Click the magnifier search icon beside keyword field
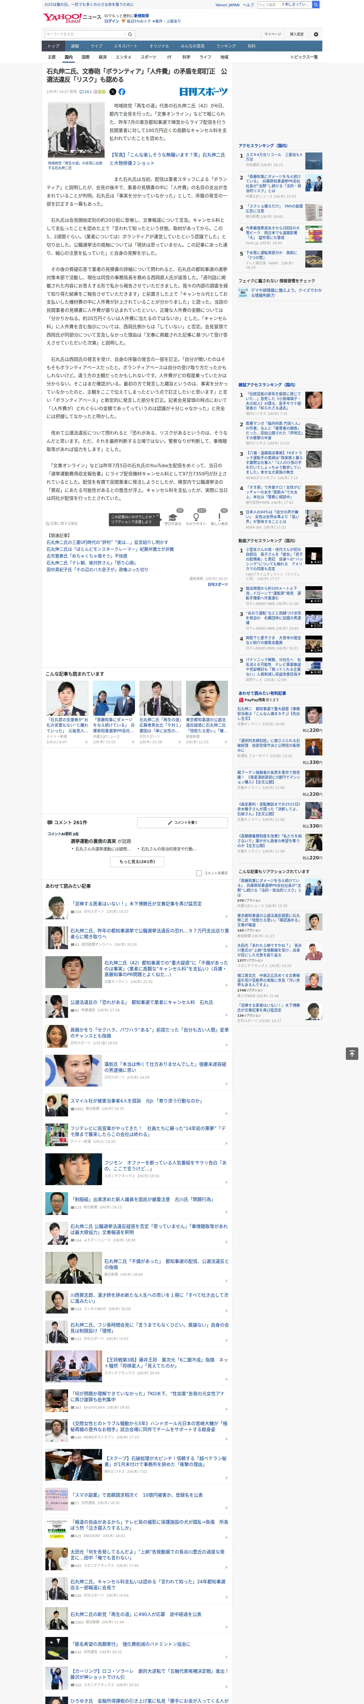 [130, 34]
